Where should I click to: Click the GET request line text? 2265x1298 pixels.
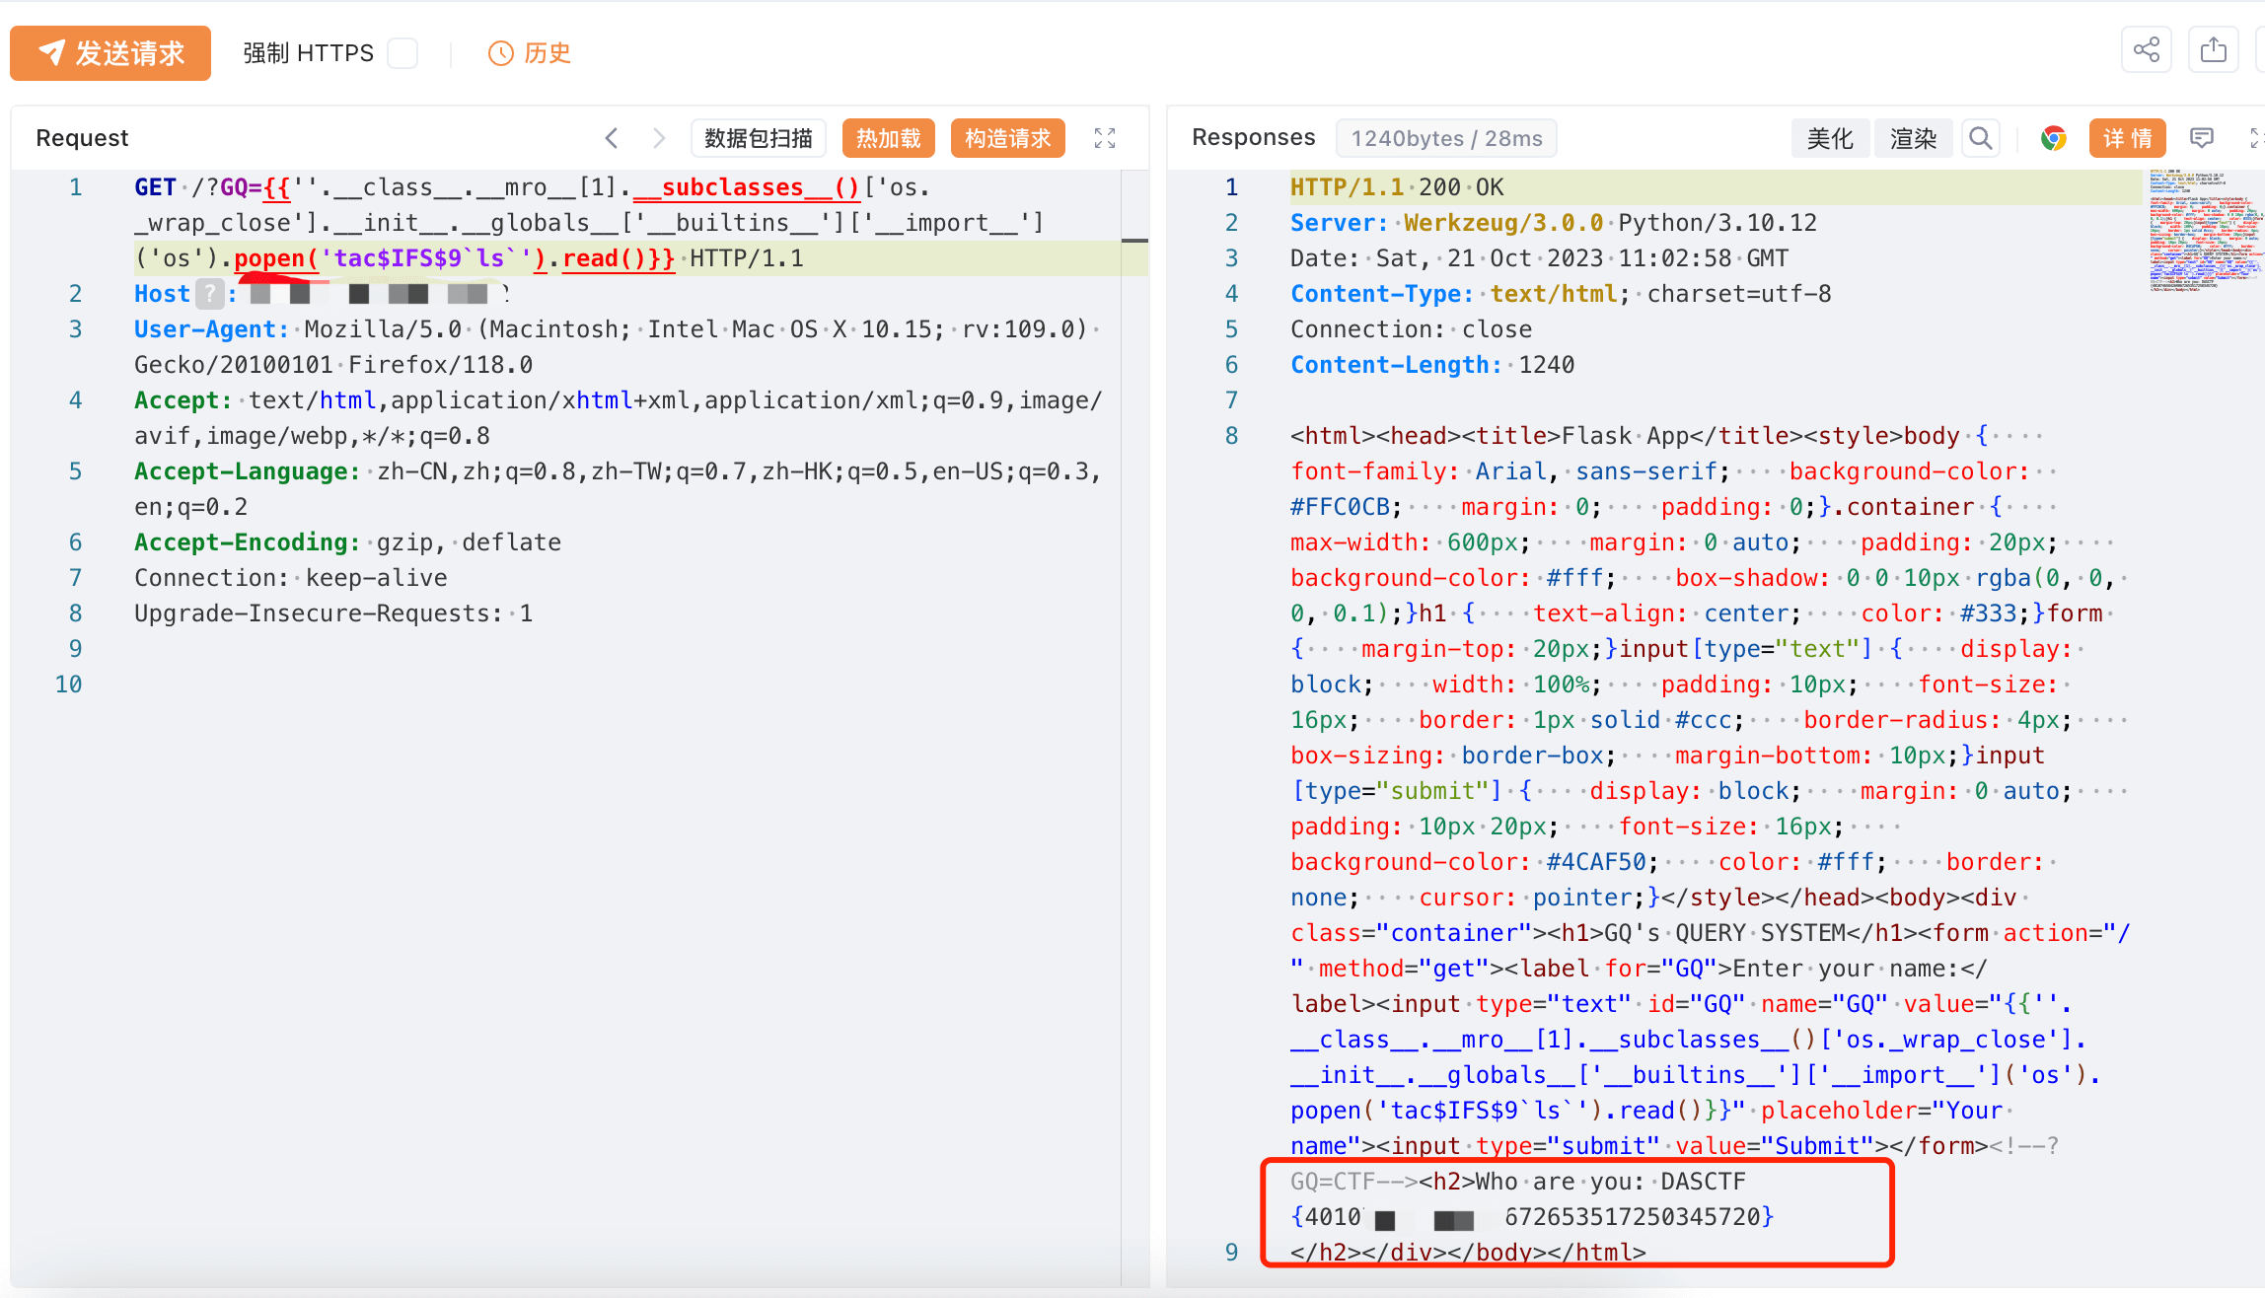533,187
